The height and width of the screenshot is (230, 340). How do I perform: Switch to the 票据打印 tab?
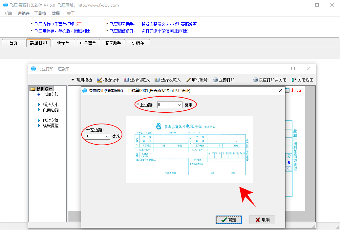(38, 43)
